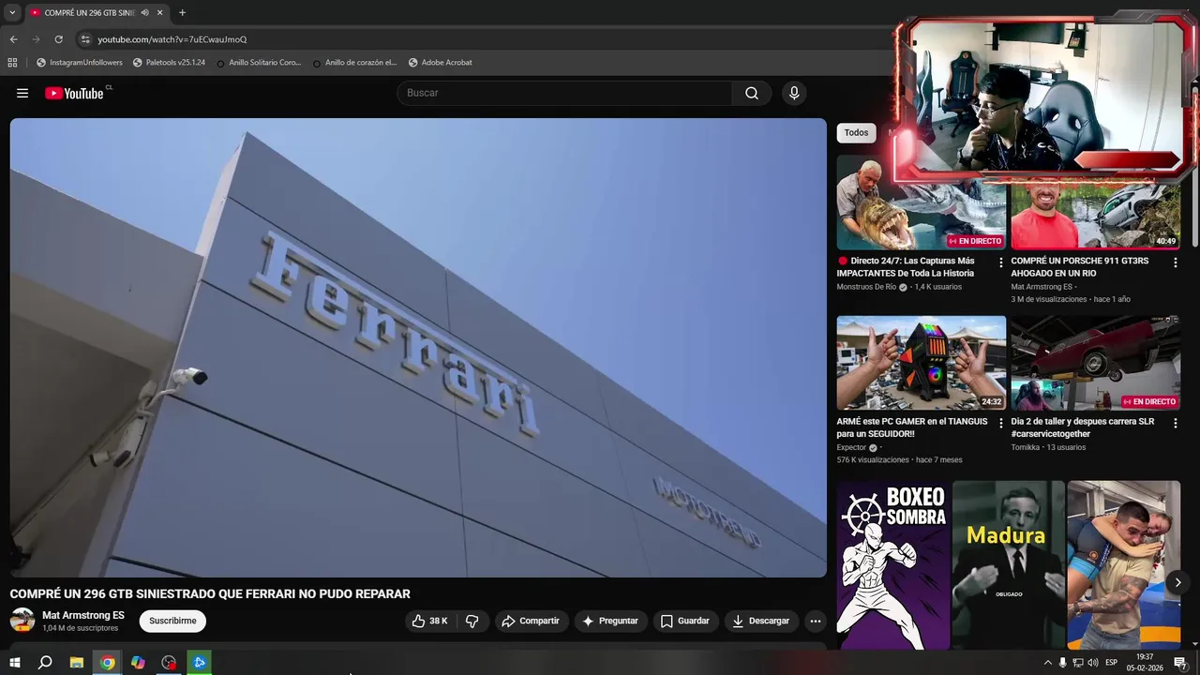
Task: Open the Mat Armstrong ES channel name
Action: pyautogui.click(x=83, y=615)
